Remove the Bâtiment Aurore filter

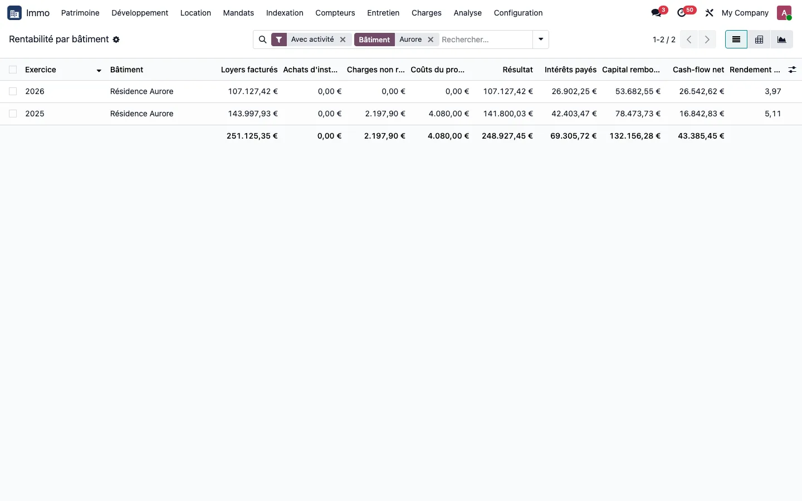(431, 40)
